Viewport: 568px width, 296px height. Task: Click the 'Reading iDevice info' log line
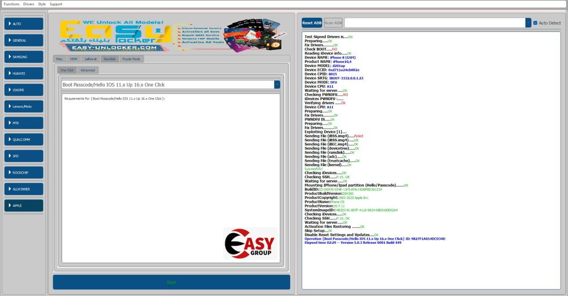pos(328,53)
